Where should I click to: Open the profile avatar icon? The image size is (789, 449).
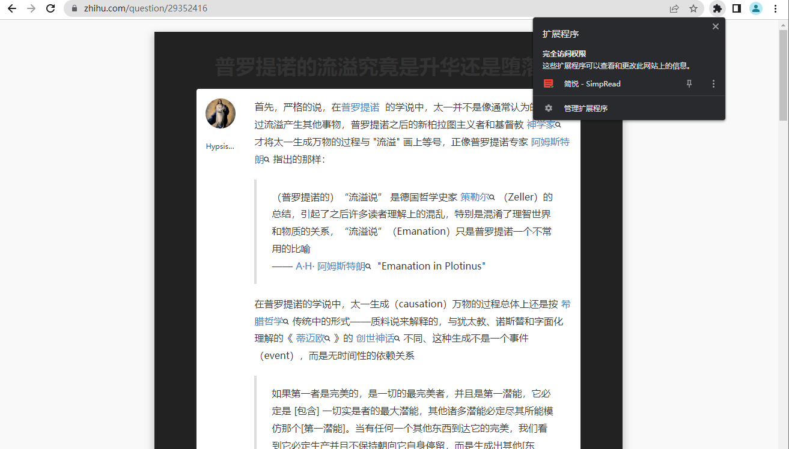click(756, 8)
